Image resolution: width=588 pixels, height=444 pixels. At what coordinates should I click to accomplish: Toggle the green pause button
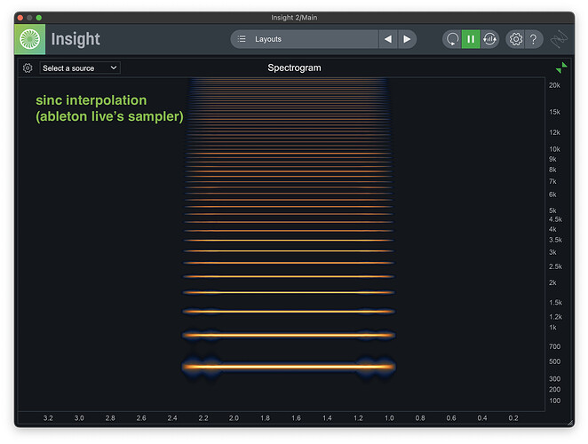471,39
